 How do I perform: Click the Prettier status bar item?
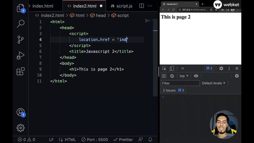pos(123,139)
